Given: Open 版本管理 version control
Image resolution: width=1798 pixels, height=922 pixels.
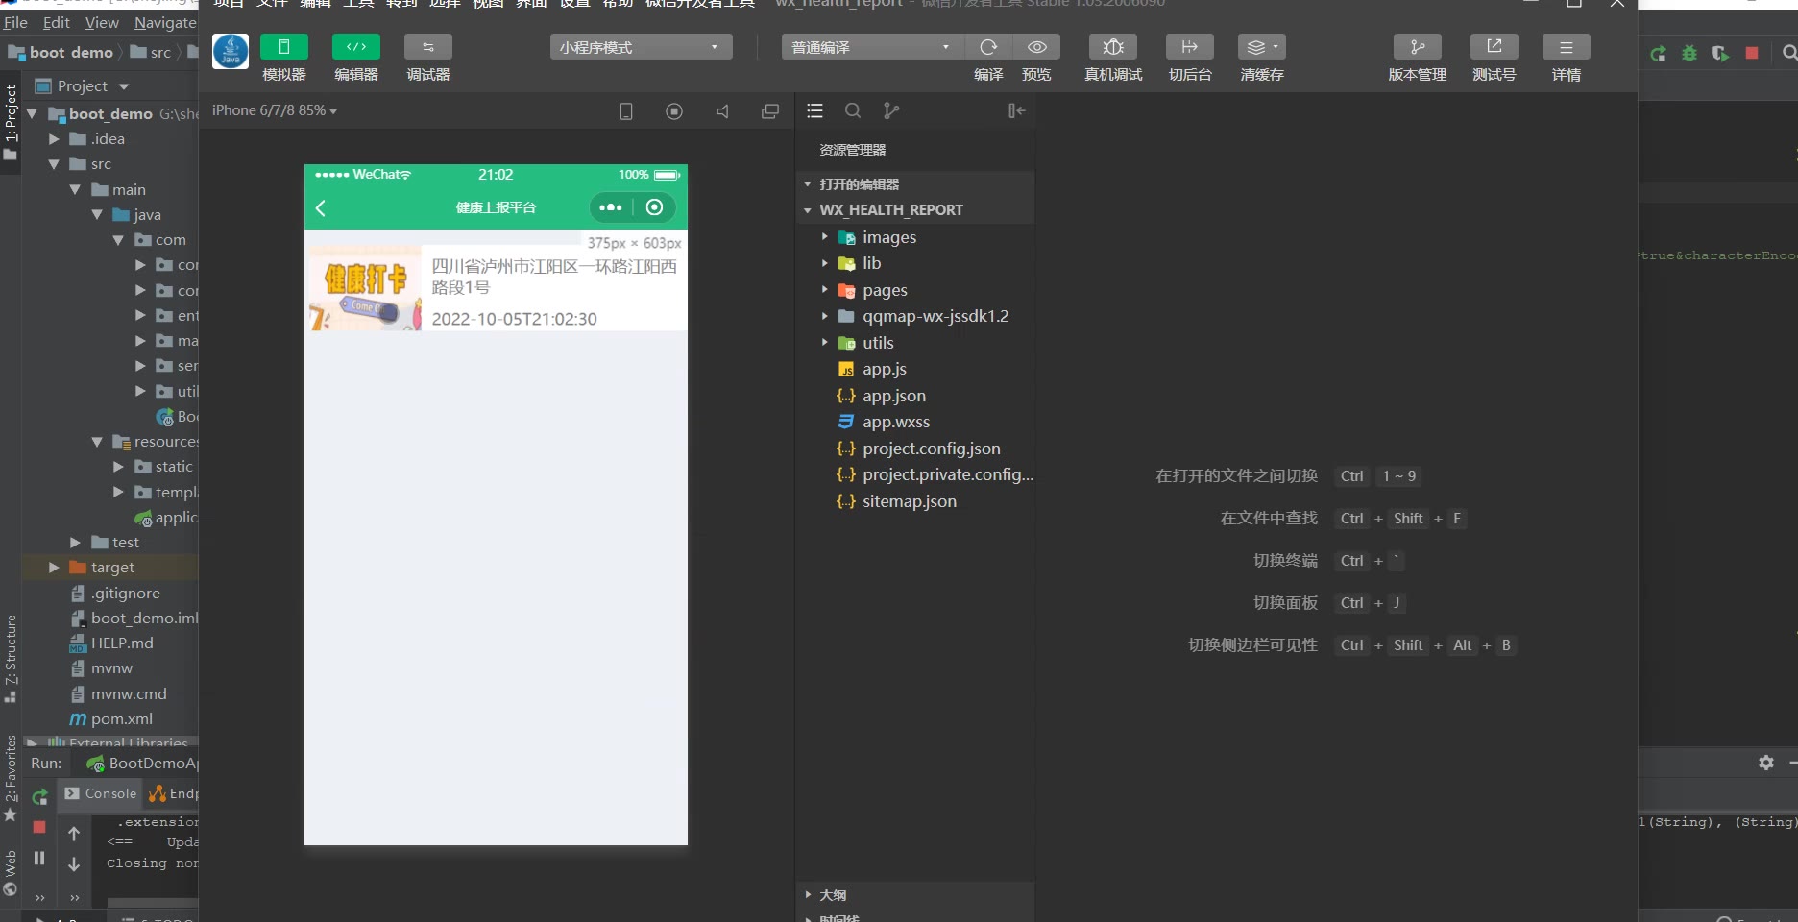Looking at the screenshot, I should point(1417,47).
